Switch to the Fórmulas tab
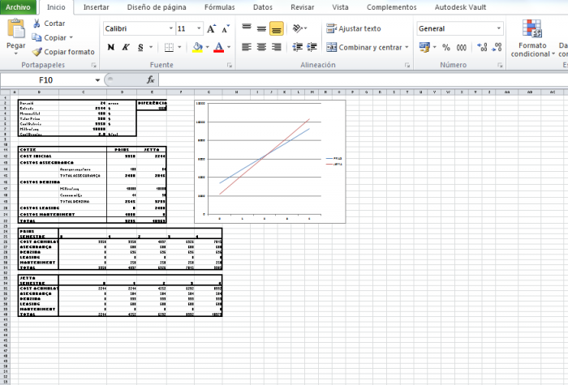This screenshot has width=568, height=385. (220, 6)
